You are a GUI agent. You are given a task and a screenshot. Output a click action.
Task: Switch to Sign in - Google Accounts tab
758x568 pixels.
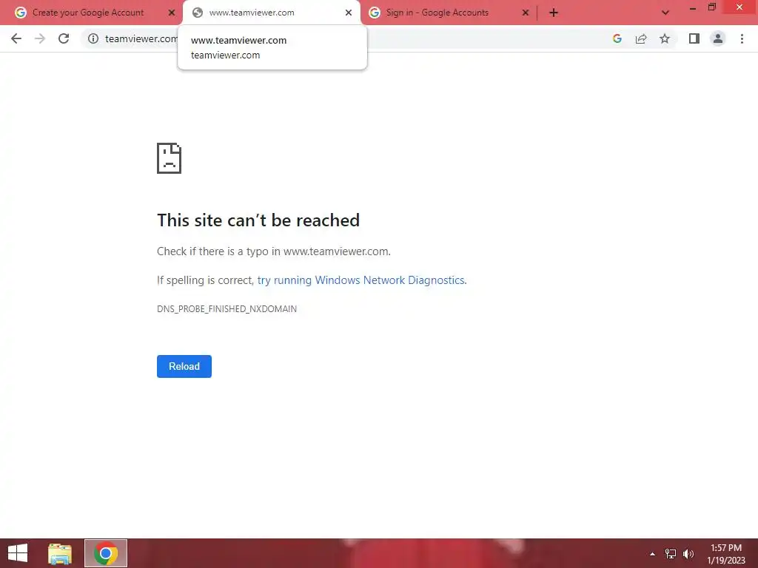pos(437,13)
